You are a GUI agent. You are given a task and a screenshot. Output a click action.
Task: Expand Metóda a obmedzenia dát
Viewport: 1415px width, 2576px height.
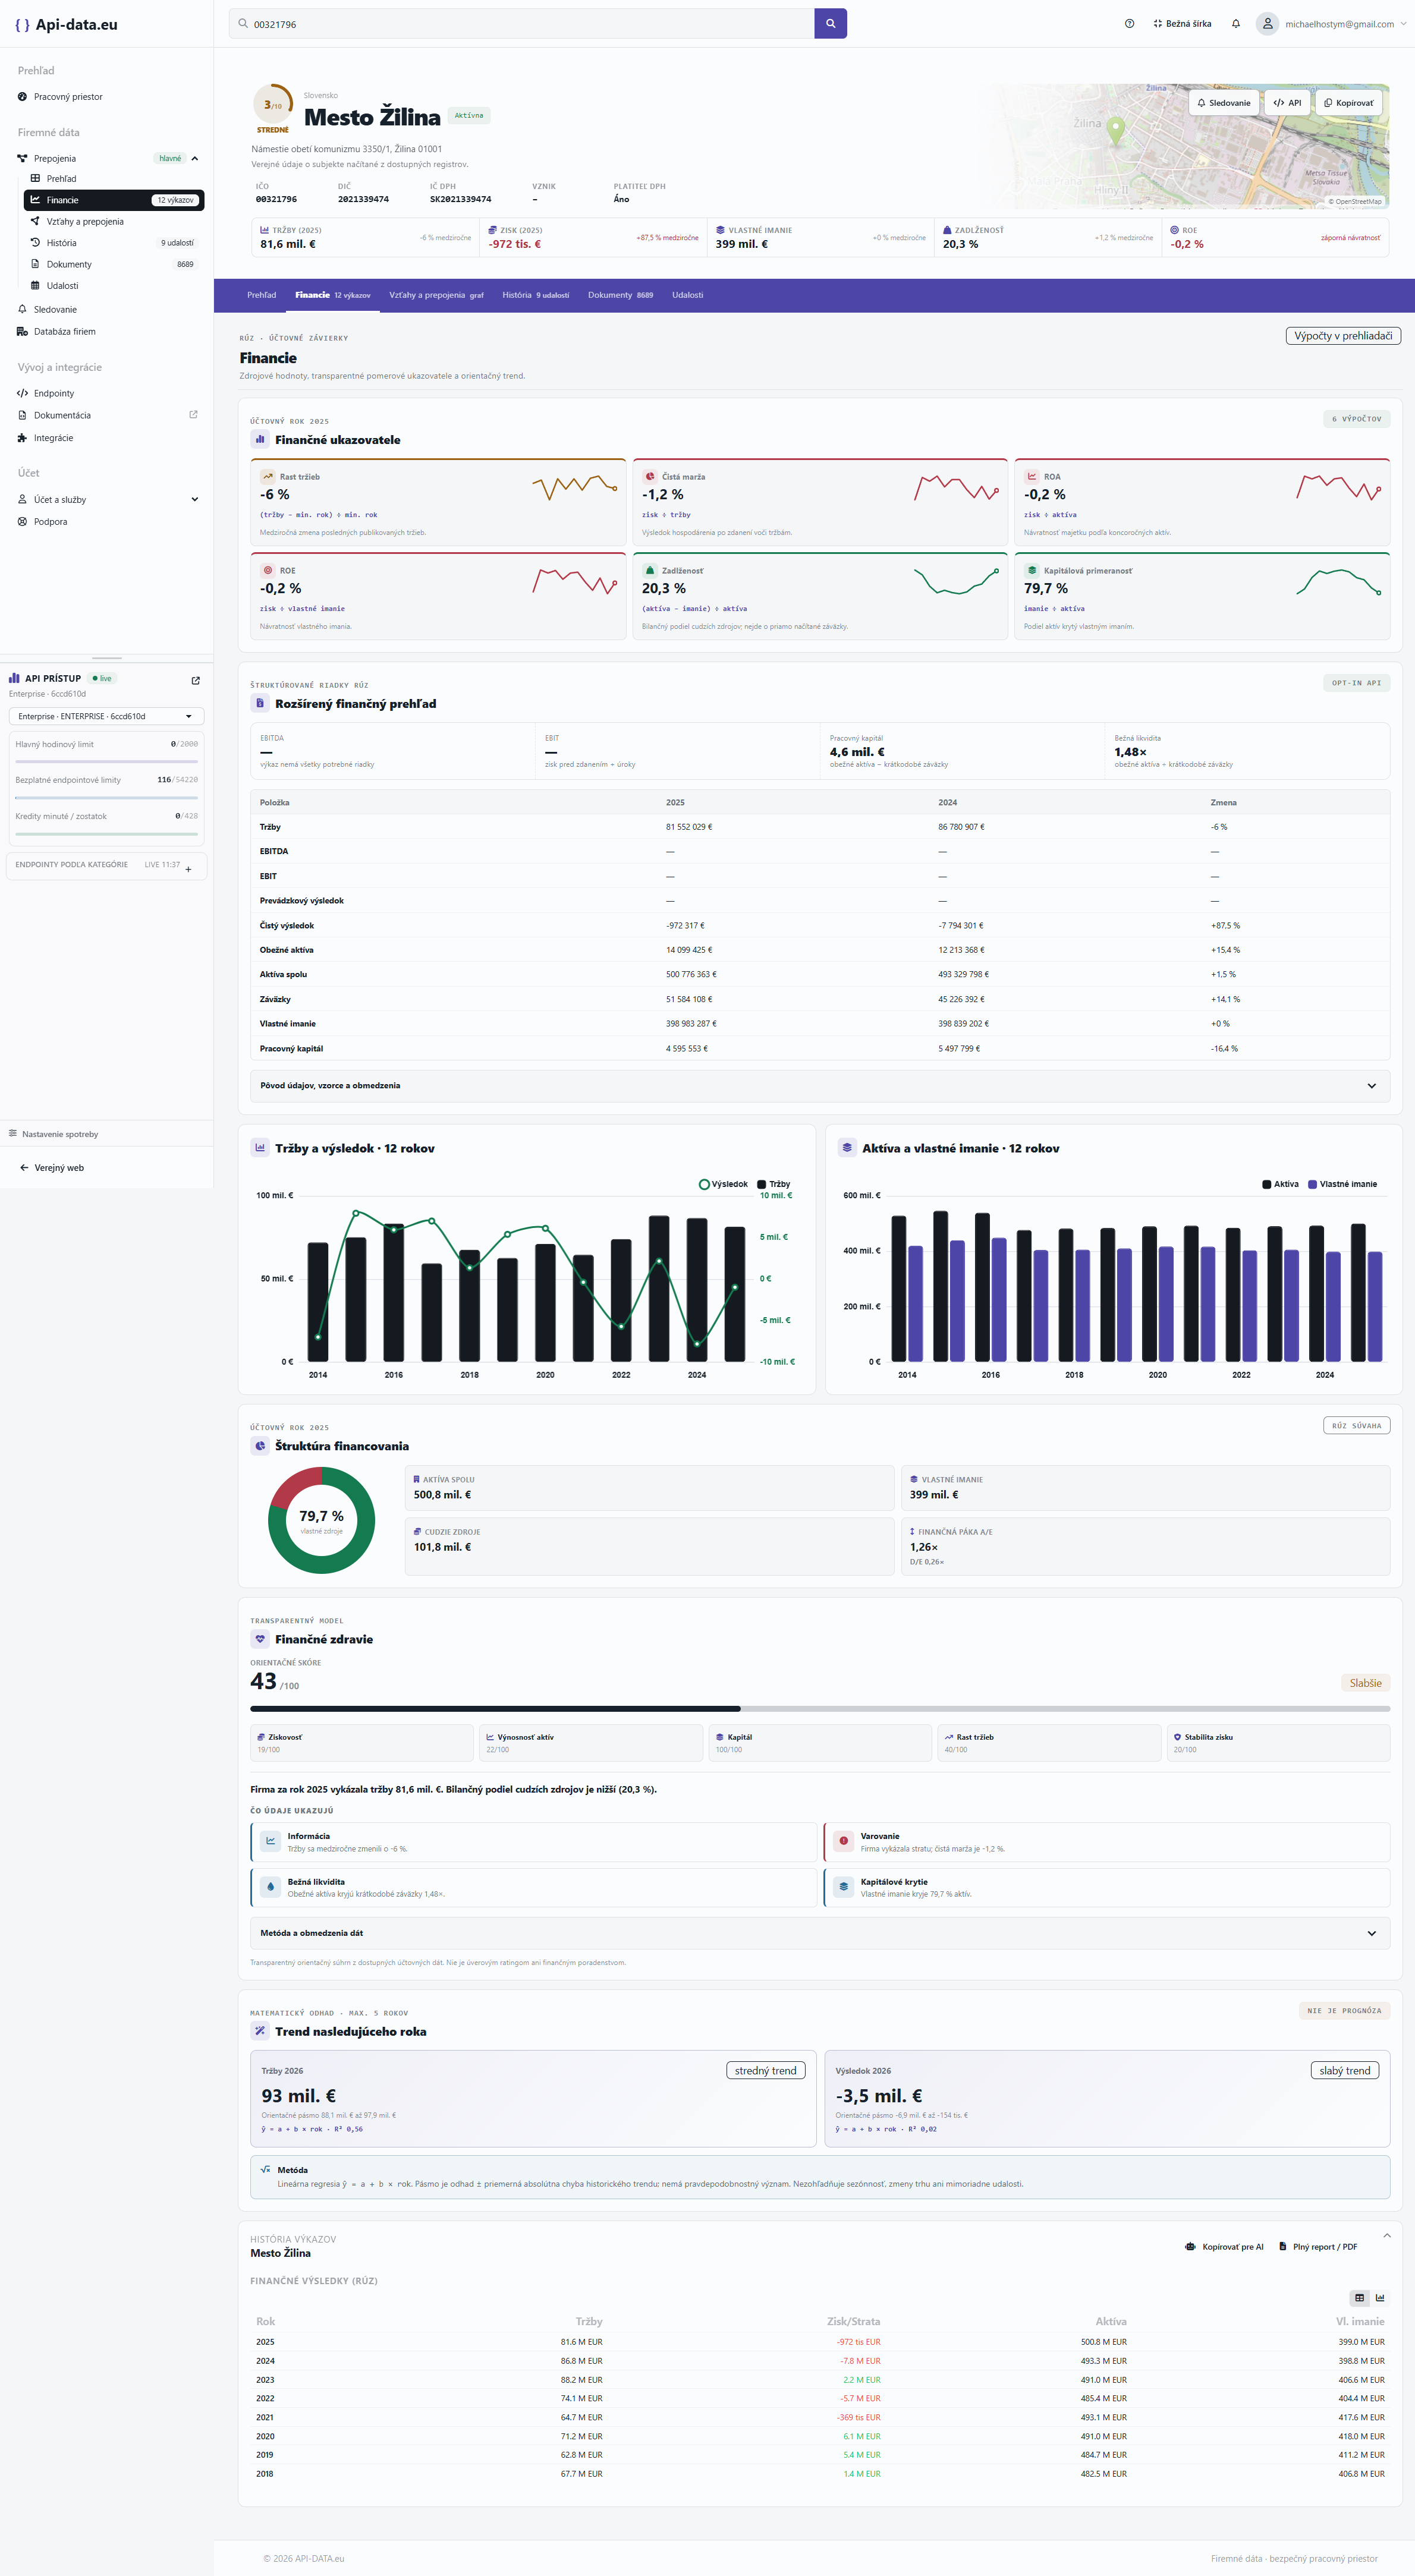[820, 1933]
